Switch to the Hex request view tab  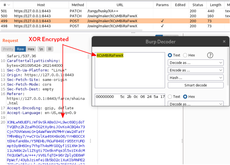[31, 49]
